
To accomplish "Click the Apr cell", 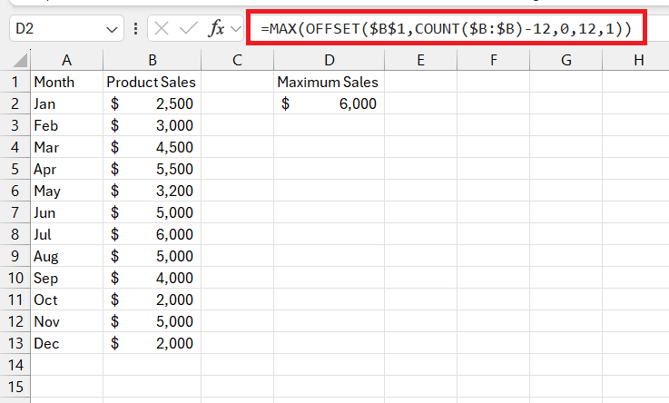I will [x=66, y=169].
